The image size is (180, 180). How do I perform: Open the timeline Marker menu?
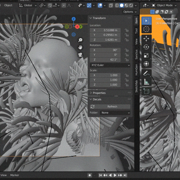[x=14, y=175]
